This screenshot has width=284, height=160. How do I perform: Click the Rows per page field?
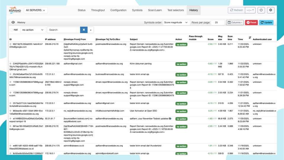[217, 23]
